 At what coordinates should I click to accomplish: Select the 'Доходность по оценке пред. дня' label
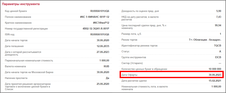[140, 11]
